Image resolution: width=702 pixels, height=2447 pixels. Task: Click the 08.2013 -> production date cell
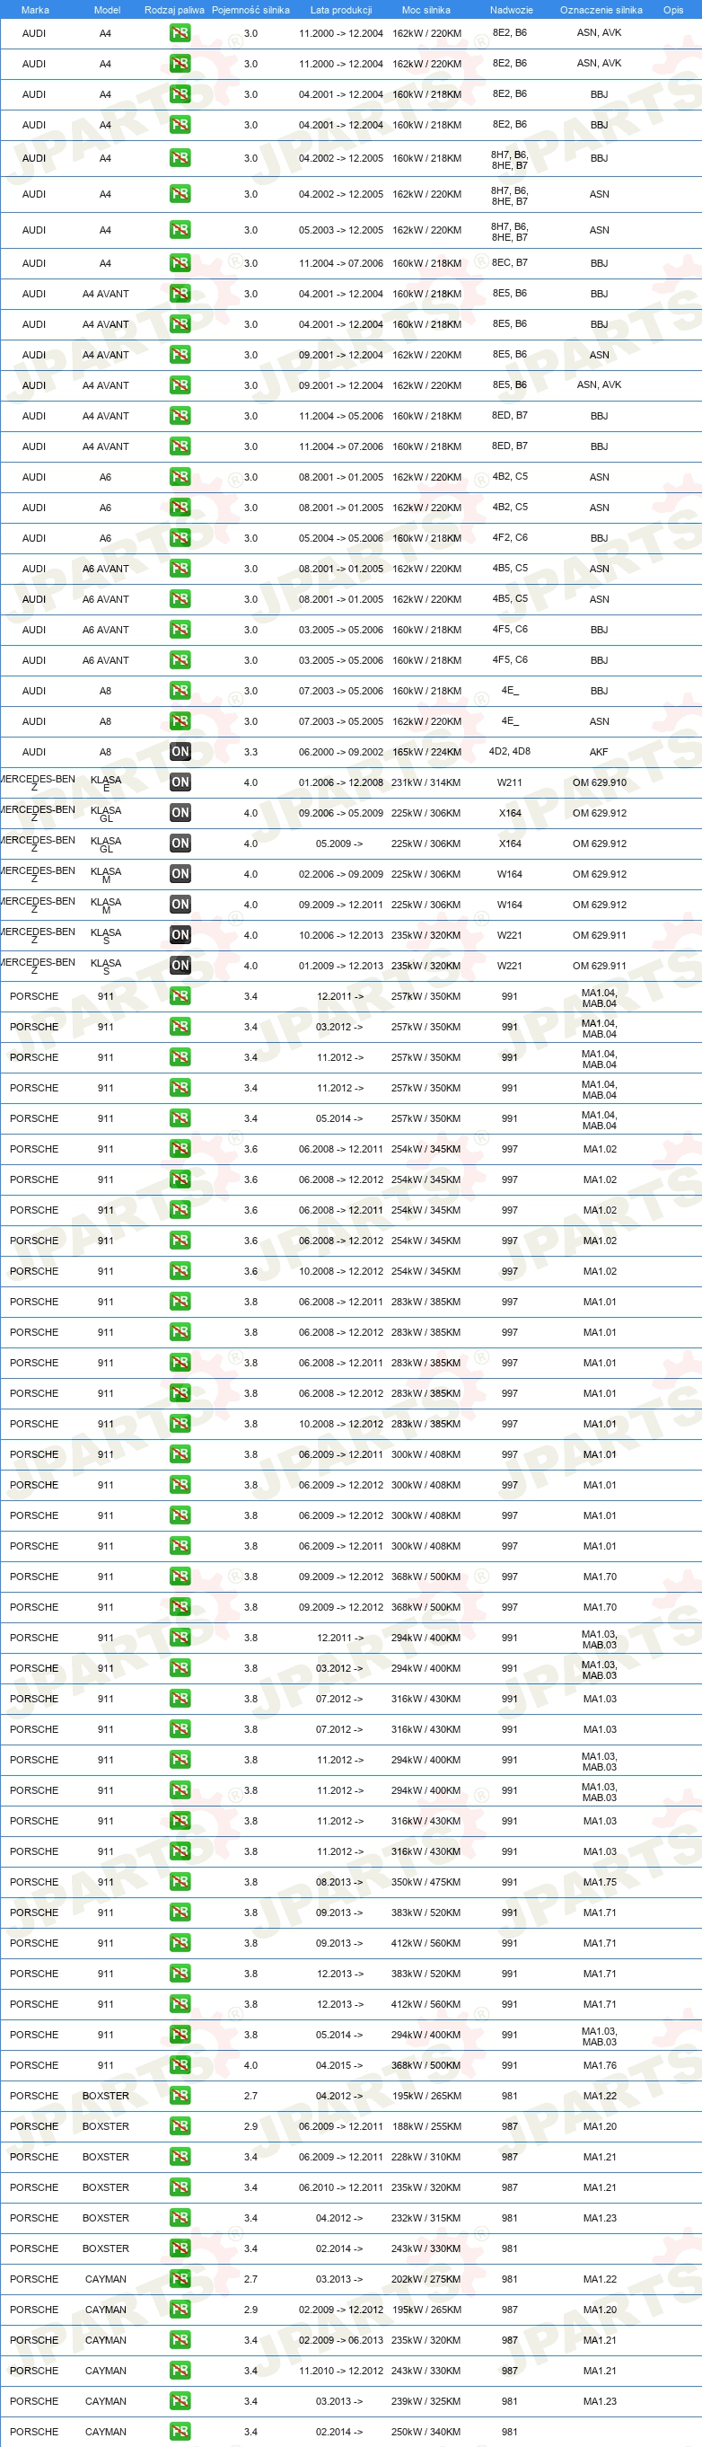339,1882
